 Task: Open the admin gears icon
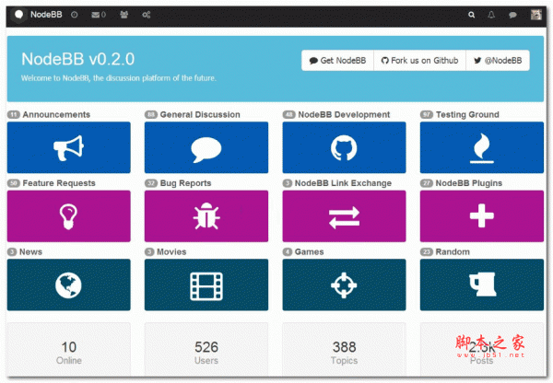(146, 15)
